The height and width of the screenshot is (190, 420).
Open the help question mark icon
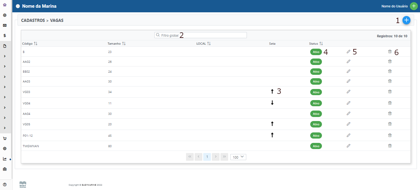pos(5,184)
